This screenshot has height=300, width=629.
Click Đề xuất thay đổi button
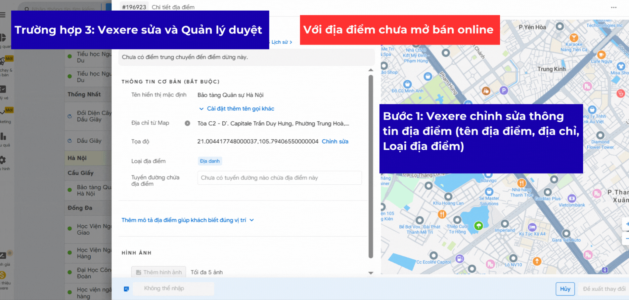click(604, 289)
